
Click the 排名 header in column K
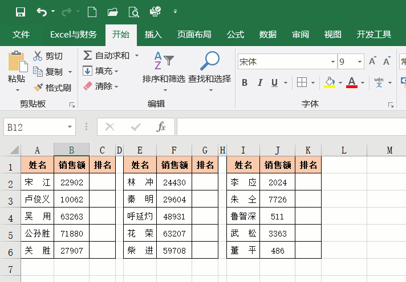point(308,164)
